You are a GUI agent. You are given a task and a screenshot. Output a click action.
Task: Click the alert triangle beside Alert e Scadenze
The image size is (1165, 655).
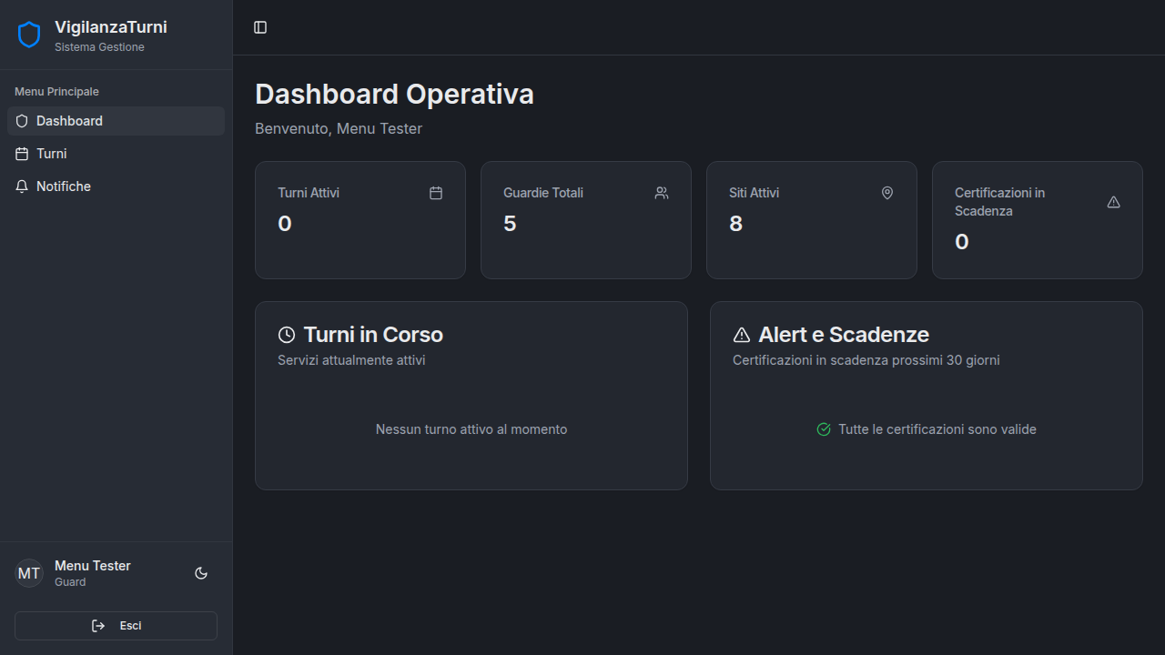pos(742,335)
